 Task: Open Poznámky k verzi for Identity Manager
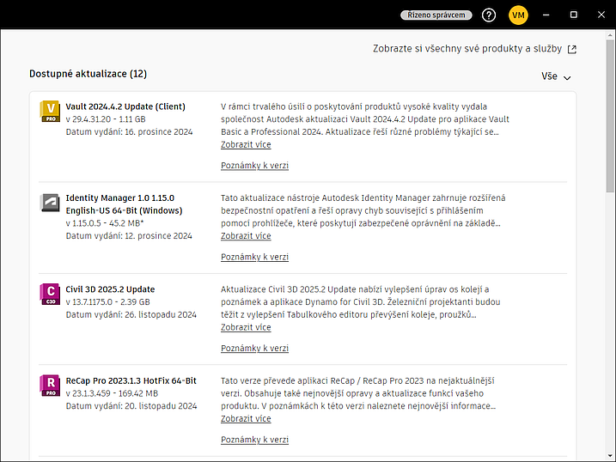point(254,257)
